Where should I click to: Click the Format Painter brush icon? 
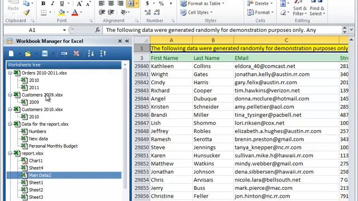26,12
